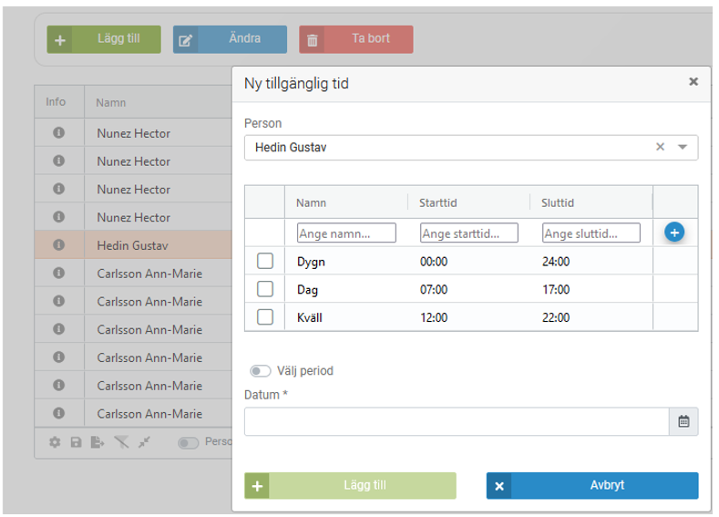Click the Avbryt button
Viewport: 719px width, 517px height.
tap(592, 485)
